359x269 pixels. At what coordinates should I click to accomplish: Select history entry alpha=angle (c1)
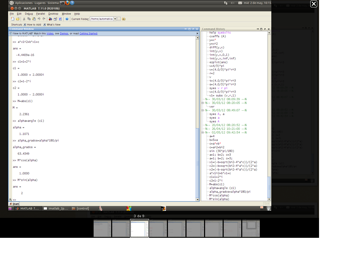click(x=222, y=188)
